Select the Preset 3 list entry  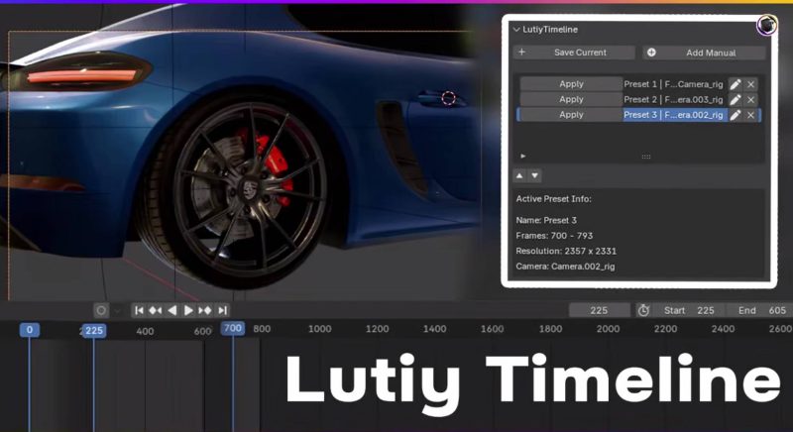674,115
